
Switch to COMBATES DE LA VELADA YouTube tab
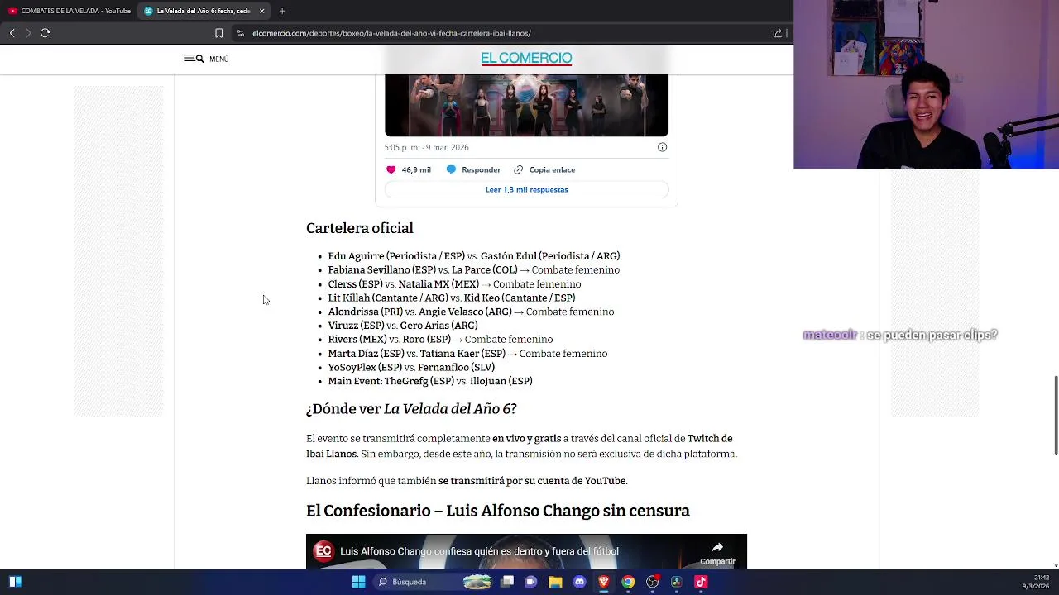coord(69,11)
